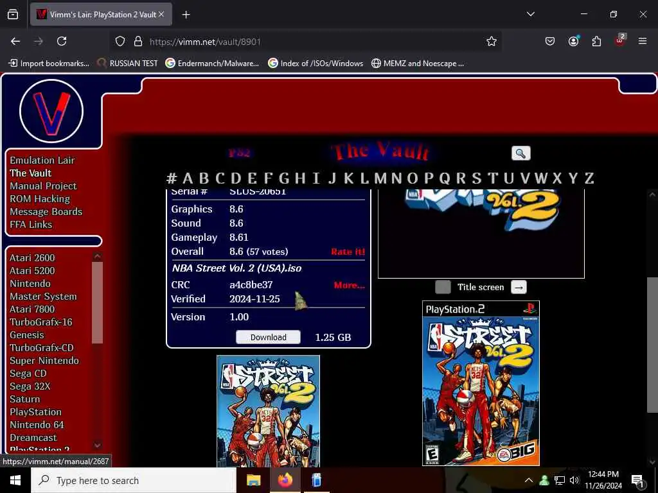Screen dimensions: 658x493
Task: Click the uBlock extension icon with badge
Action: coord(620,40)
